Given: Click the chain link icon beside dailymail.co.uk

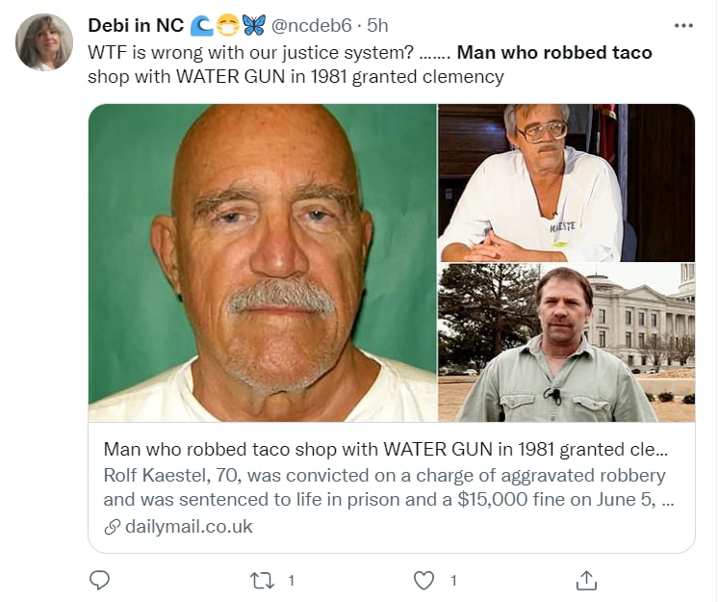Looking at the screenshot, I should click(x=113, y=527).
